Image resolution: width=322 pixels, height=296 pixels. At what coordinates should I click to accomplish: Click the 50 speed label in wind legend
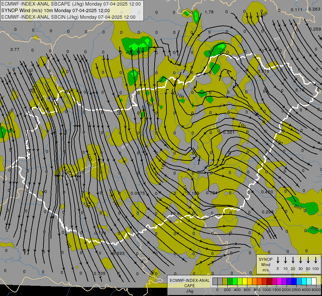point(308,269)
